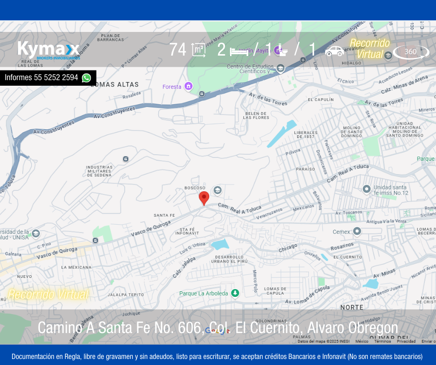Click the Centro de Estudios Científicos school icon

(280, 69)
